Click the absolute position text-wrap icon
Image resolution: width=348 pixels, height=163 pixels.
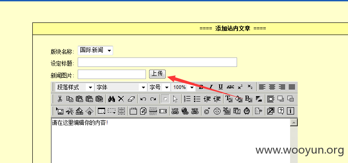(271, 99)
